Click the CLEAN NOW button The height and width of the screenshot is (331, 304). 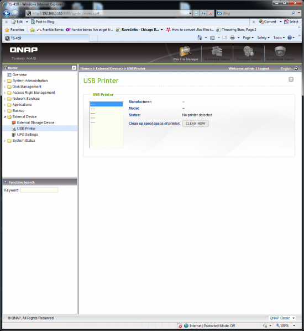pyautogui.click(x=196, y=124)
